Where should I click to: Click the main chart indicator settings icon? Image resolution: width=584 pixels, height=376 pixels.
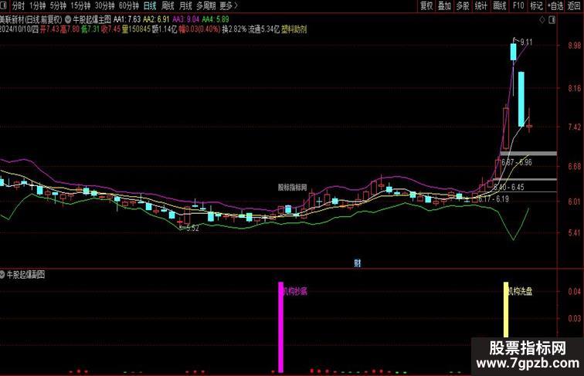[68, 19]
